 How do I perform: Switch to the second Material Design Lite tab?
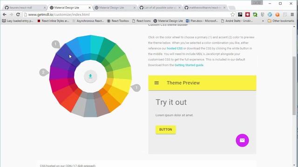click(115, 7)
